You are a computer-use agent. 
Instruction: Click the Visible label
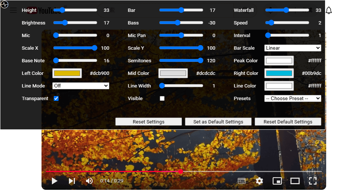click(x=135, y=99)
